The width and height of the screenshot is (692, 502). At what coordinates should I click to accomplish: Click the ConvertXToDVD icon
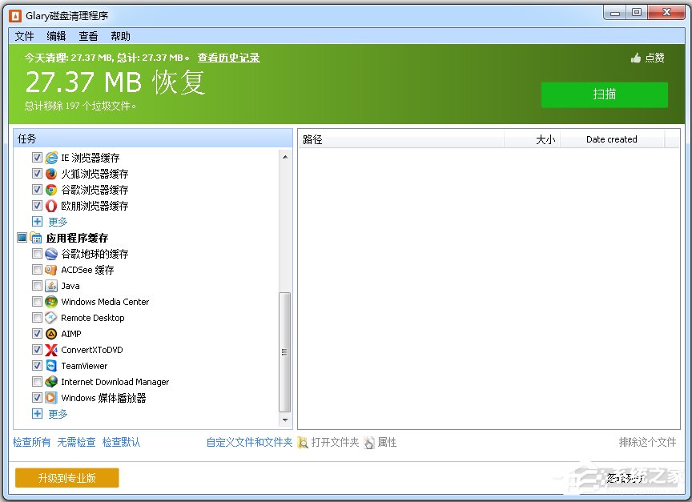(x=51, y=350)
